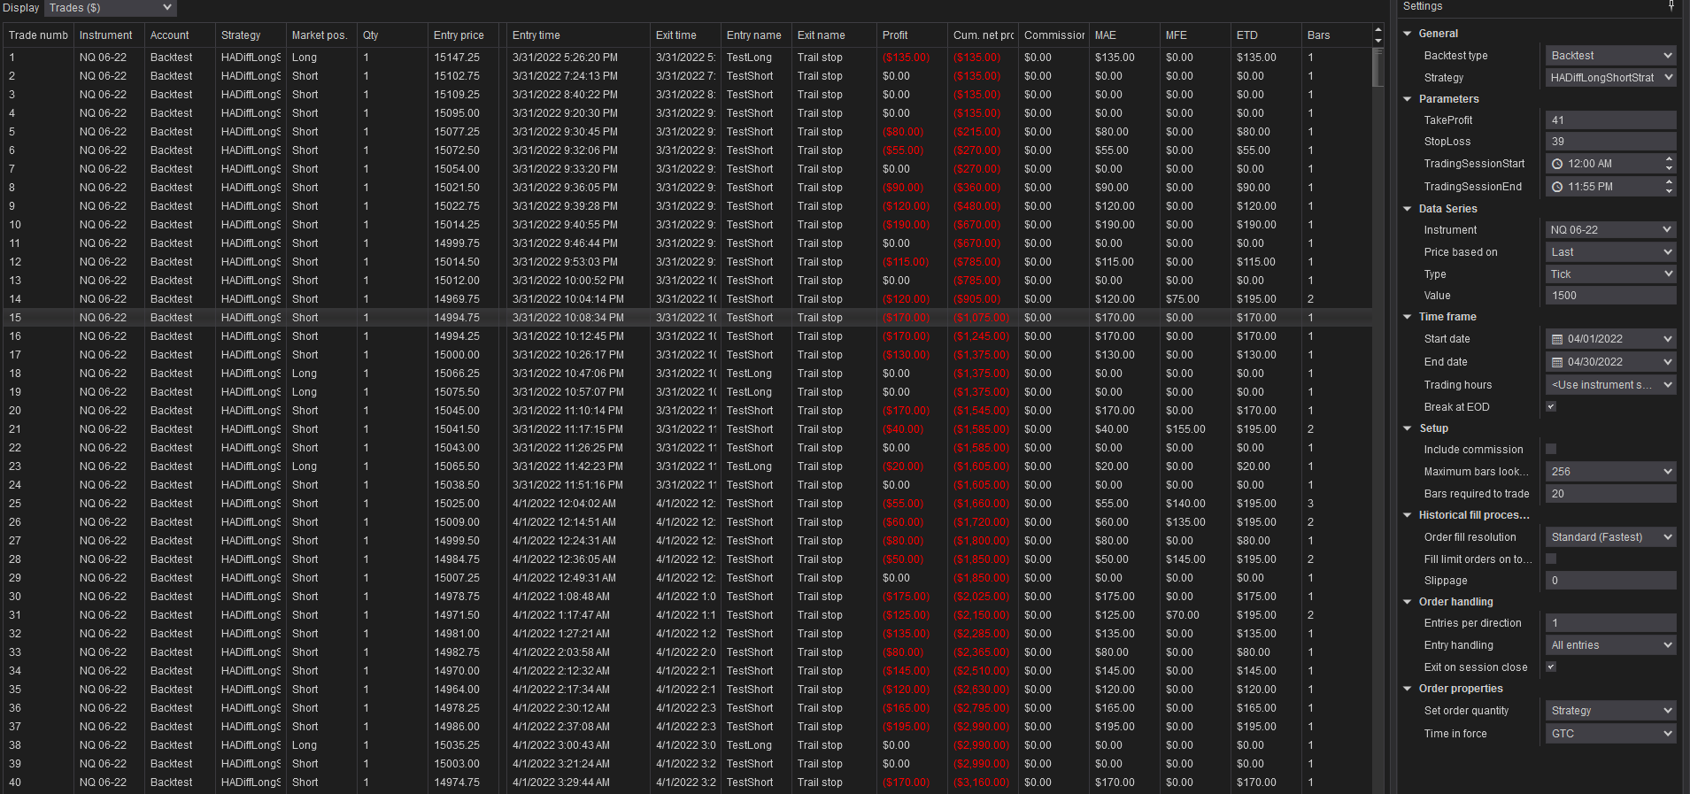1690x794 pixels.
Task: Click the grid scroll-down arrow above the scrollbar
Action: [1377, 41]
